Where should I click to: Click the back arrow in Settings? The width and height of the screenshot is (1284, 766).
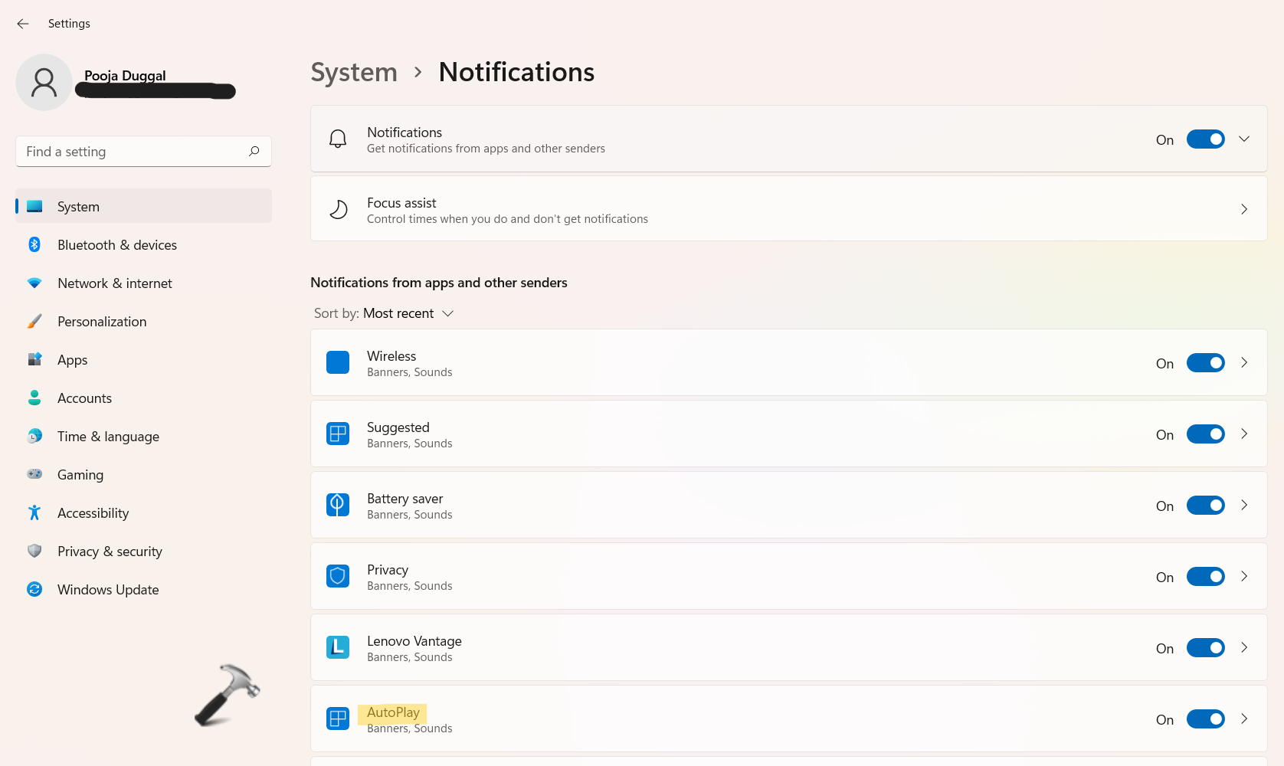coord(23,24)
